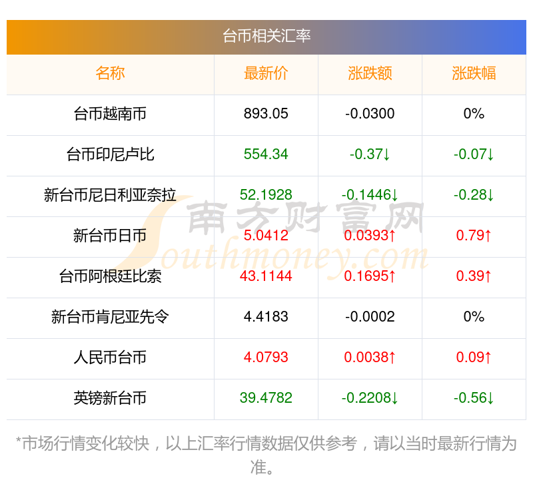This screenshot has width=533, height=488.
Task: Click the percentage 0.39↑
Action: [474, 276]
